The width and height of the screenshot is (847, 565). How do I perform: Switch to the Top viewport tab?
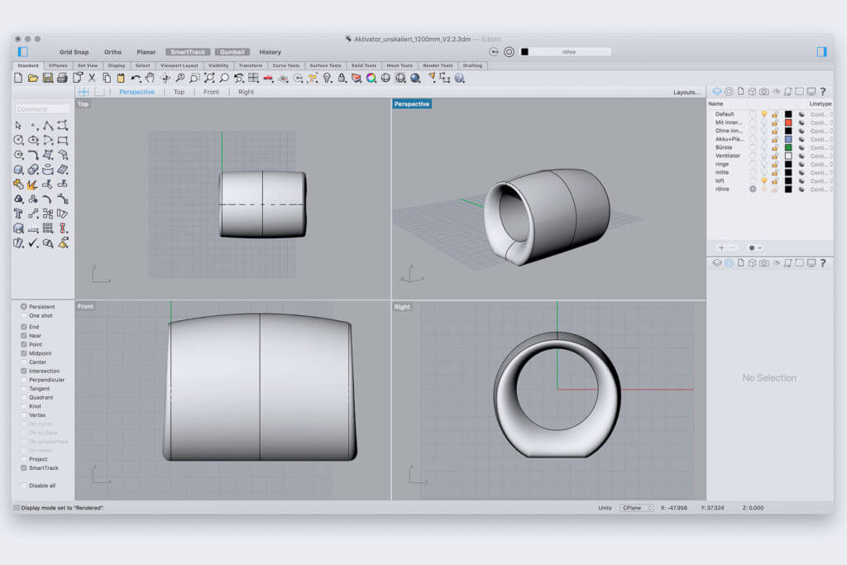(x=179, y=92)
